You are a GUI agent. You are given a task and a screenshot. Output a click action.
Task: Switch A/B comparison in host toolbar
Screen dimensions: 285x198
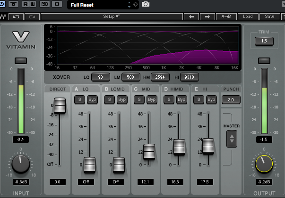pos(44,4)
